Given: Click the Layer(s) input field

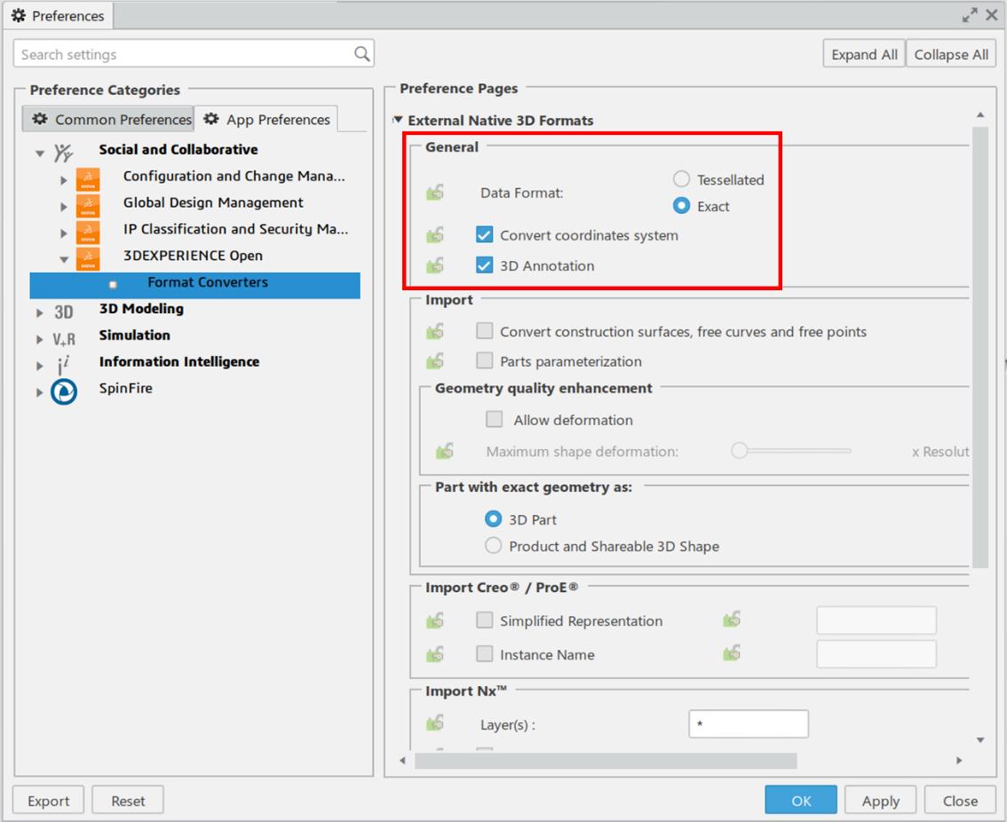Looking at the screenshot, I should pyautogui.click(x=749, y=723).
